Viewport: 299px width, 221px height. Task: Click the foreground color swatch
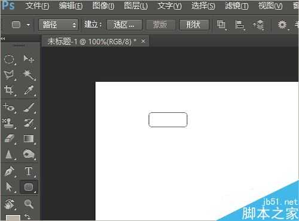13,218
